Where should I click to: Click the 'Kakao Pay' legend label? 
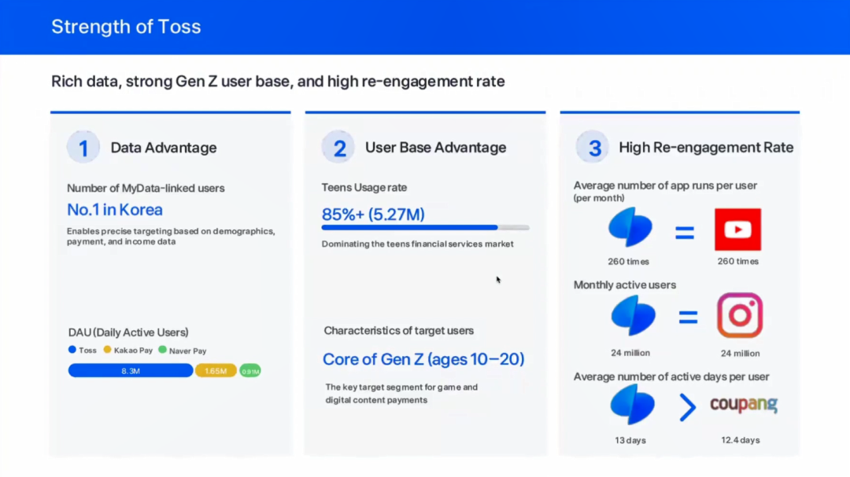pos(133,350)
